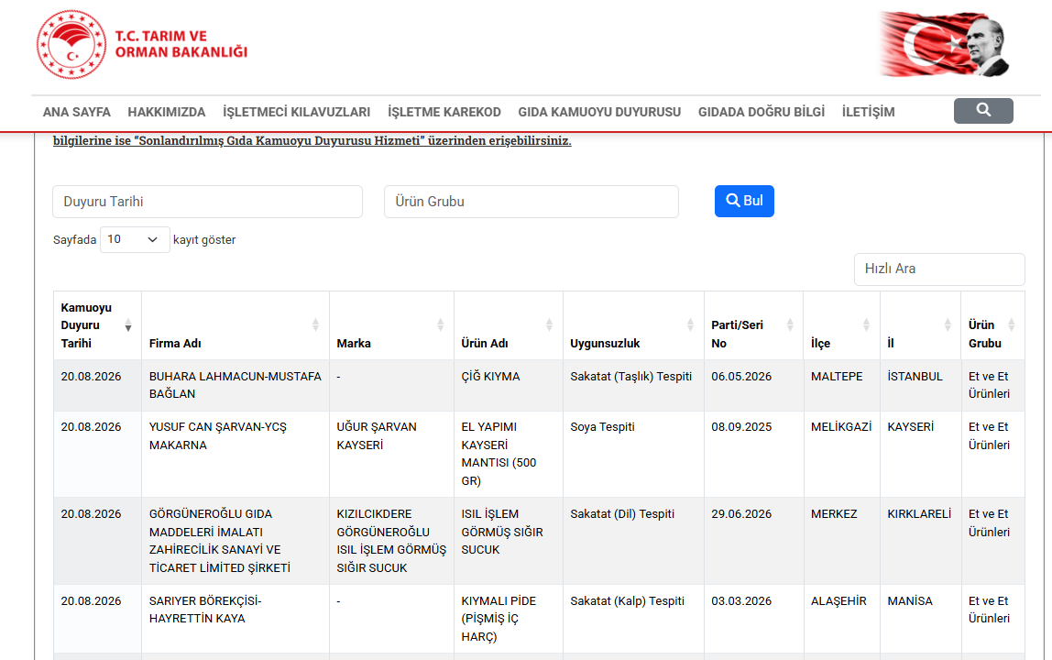Sort by Uygunsuzluk column arrows
1052x660 pixels.
[x=690, y=325]
